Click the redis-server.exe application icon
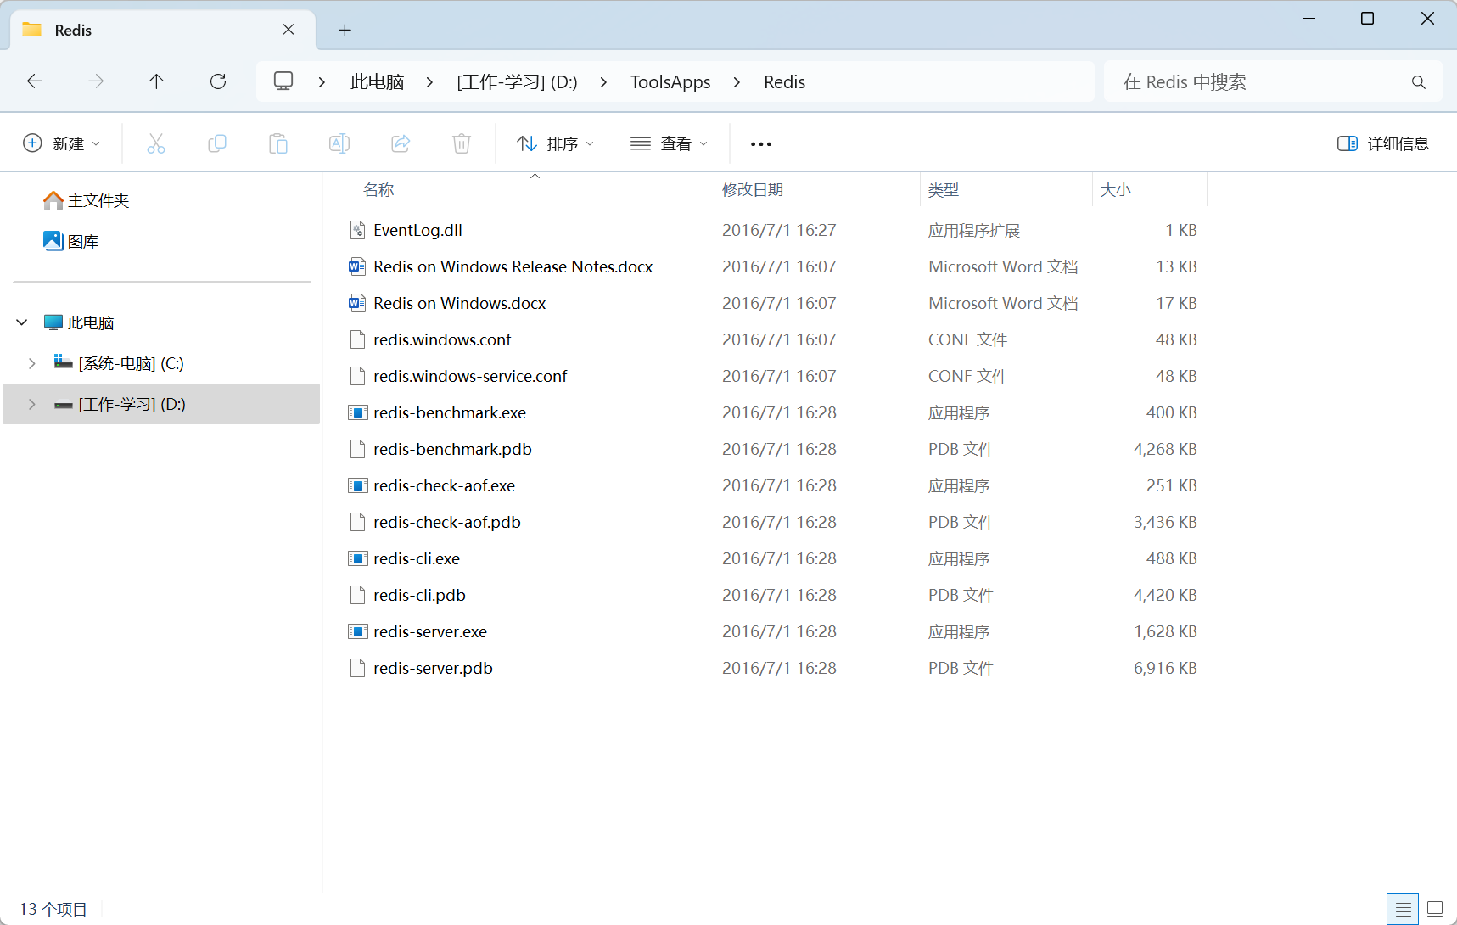The height and width of the screenshot is (925, 1457). click(358, 631)
